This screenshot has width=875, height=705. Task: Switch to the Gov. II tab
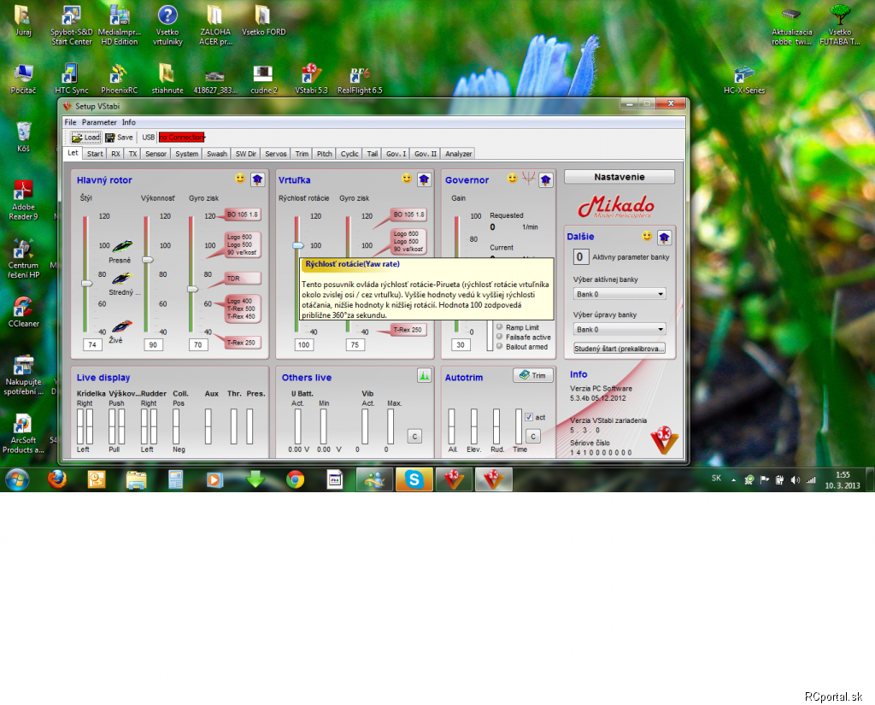coord(426,154)
